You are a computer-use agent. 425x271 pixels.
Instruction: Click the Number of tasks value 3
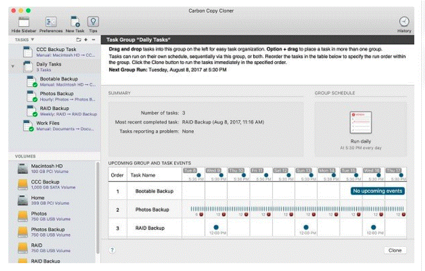click(x=184, y=113)
